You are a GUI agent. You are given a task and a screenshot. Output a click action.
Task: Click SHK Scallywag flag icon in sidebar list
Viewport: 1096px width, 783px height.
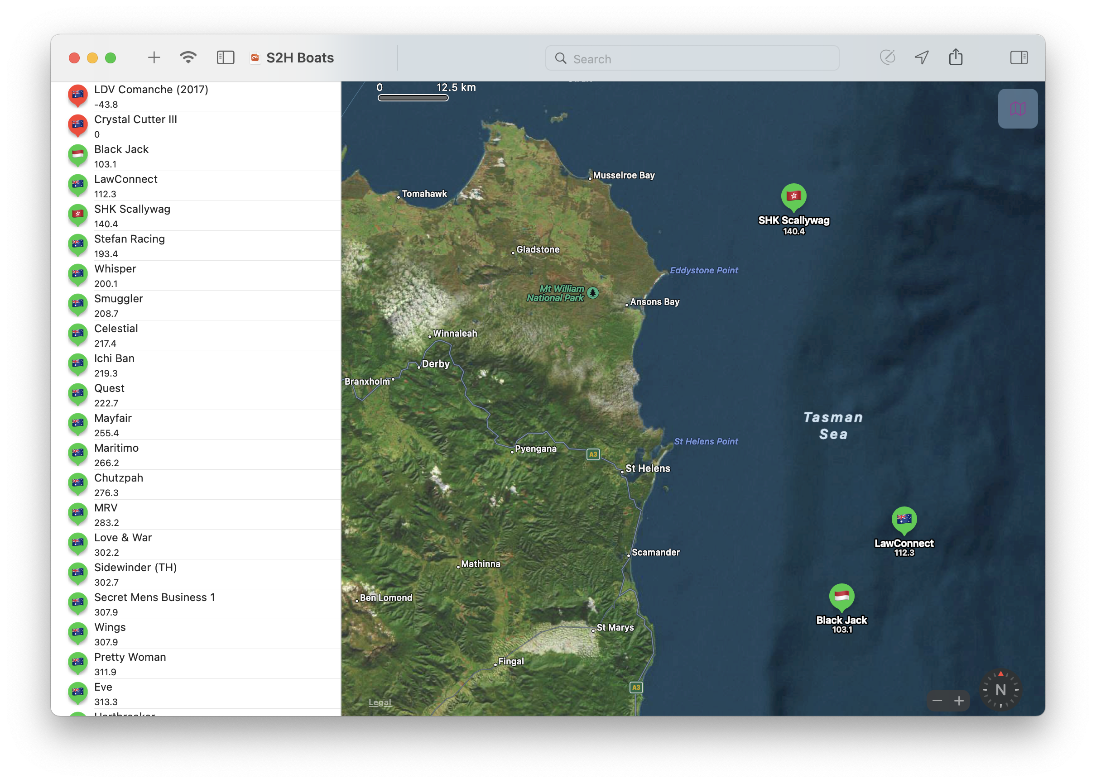click(x=77, y=215)
